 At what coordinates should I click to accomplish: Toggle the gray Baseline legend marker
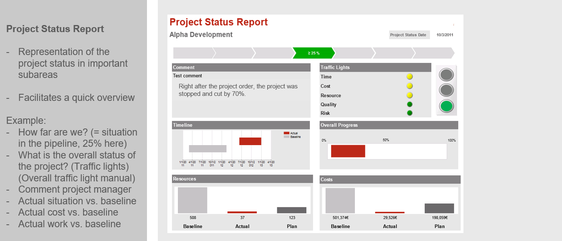pyautogui.click(x=286, y=136)
